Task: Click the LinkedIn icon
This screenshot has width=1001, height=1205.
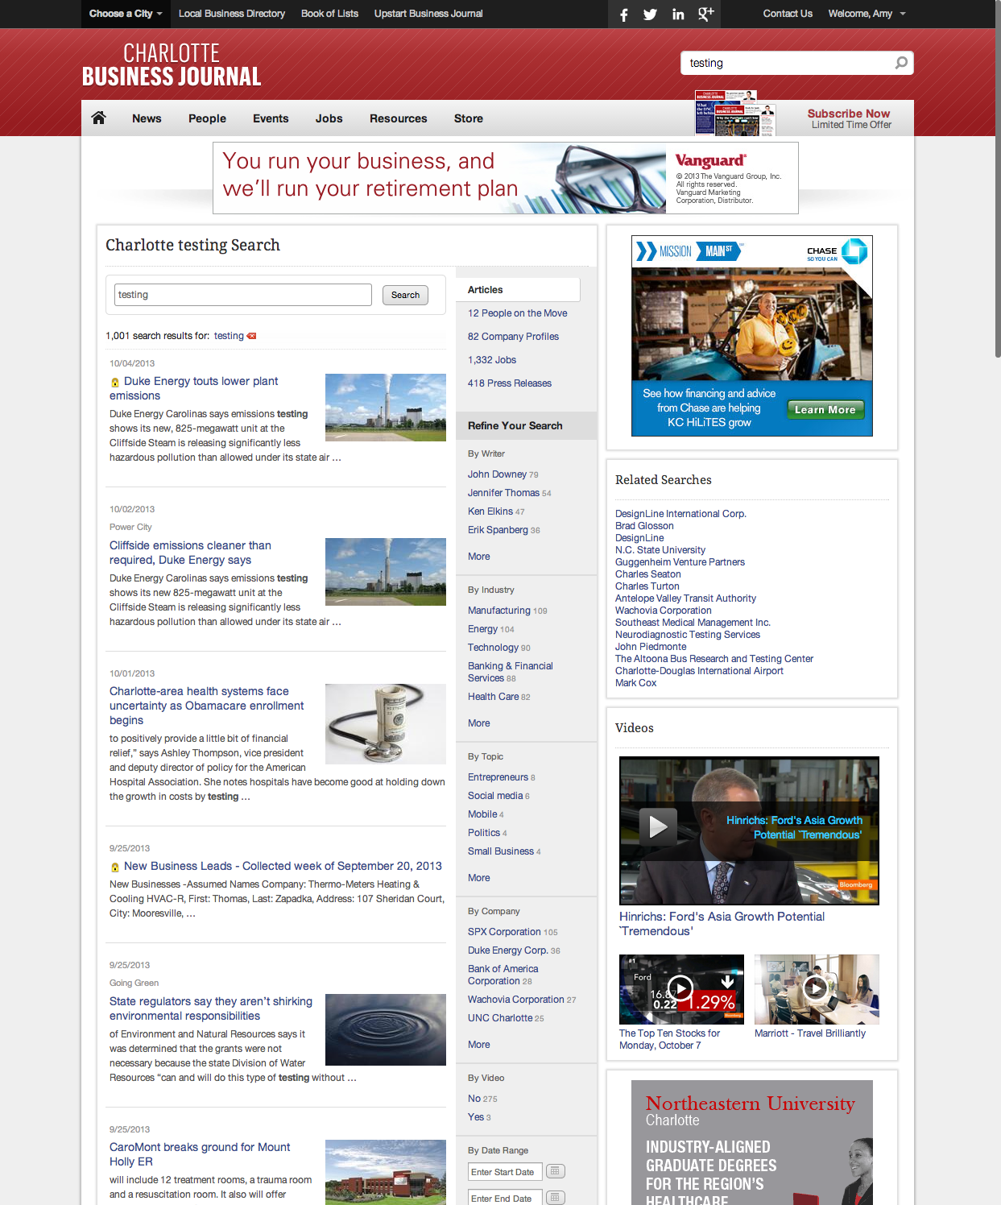Action: (677, 14)
